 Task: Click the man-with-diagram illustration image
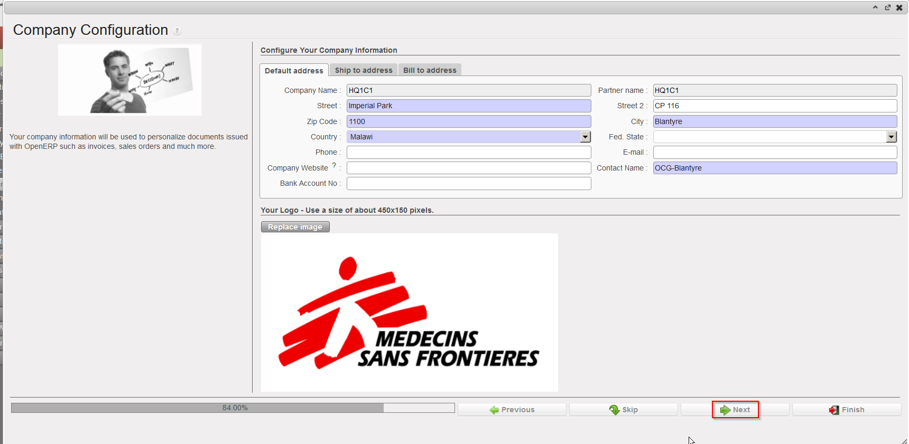[x=129, y=80]
